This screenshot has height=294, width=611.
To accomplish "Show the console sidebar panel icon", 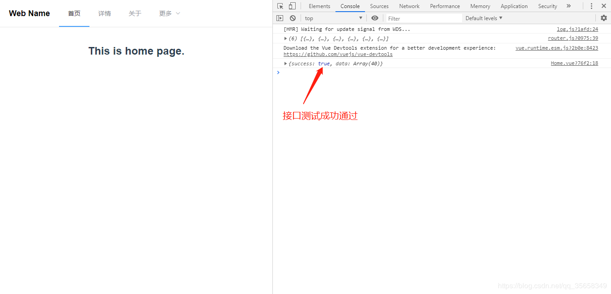I will (280, 18).
